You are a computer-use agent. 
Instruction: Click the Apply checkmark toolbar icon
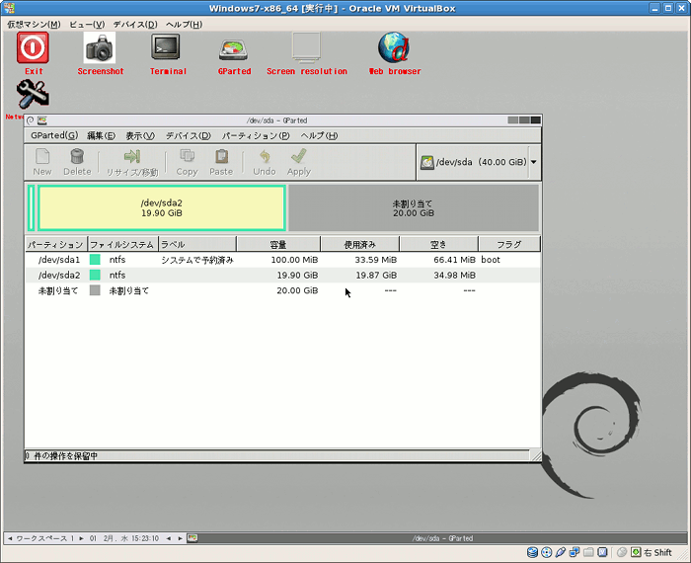298,162
